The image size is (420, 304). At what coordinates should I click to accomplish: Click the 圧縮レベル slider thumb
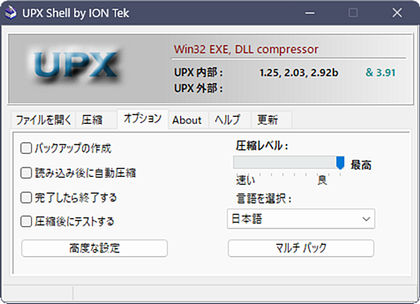coord(340,163)
